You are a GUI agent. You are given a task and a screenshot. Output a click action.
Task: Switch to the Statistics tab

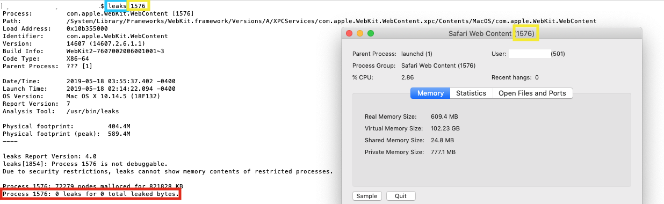pos(471,93)
